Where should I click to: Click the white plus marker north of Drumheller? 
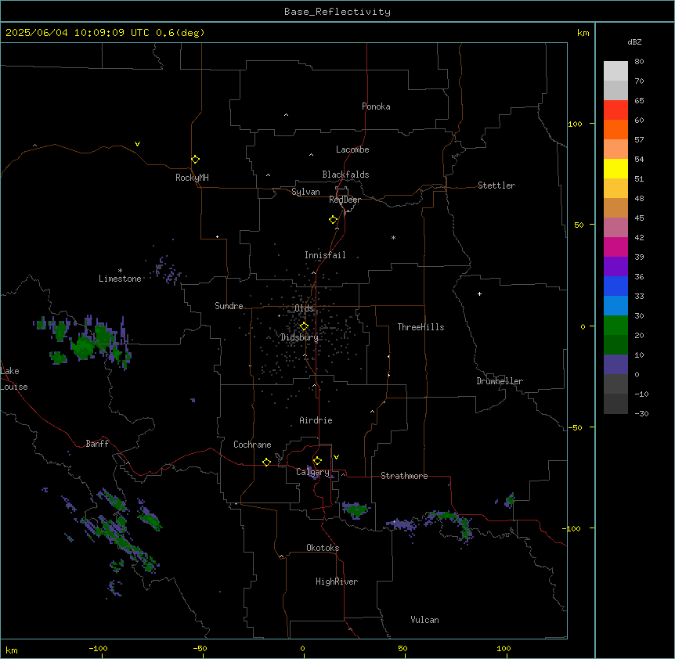tap(479, 293)
